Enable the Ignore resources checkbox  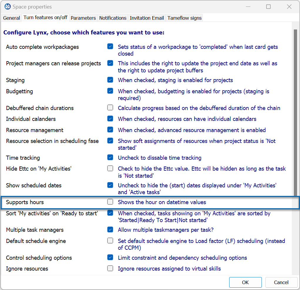(x=110, y=268)
